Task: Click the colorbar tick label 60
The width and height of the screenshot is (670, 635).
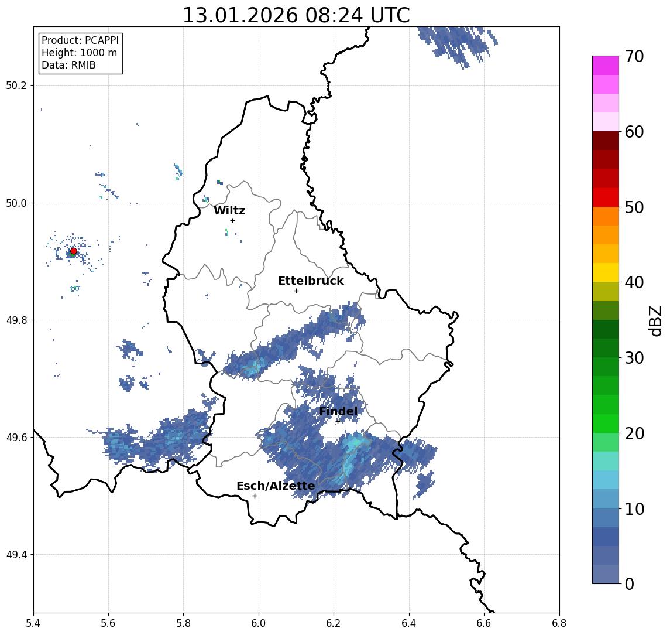Action: [634, 132]
